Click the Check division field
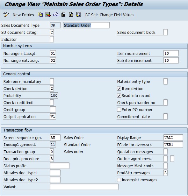Image resolution: width=188 pixels, height=196 pixels. pyautogui.click(x=52, y=88)
